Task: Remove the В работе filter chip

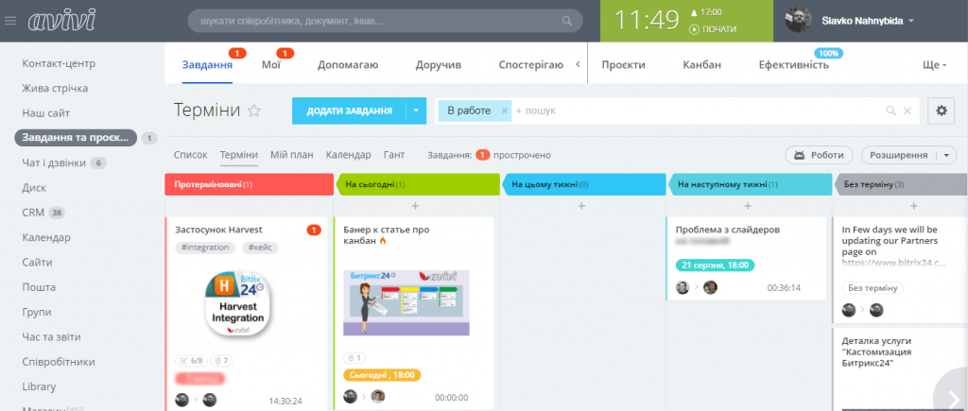Action: pos(504,111)
